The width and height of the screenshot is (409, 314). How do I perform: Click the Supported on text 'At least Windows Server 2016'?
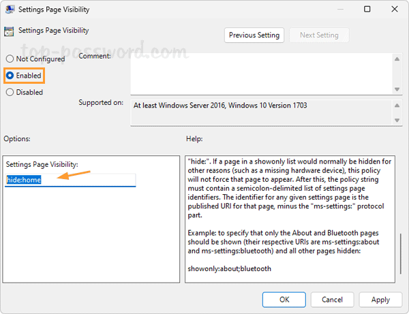pyautogui.click(x=179, y=106)
